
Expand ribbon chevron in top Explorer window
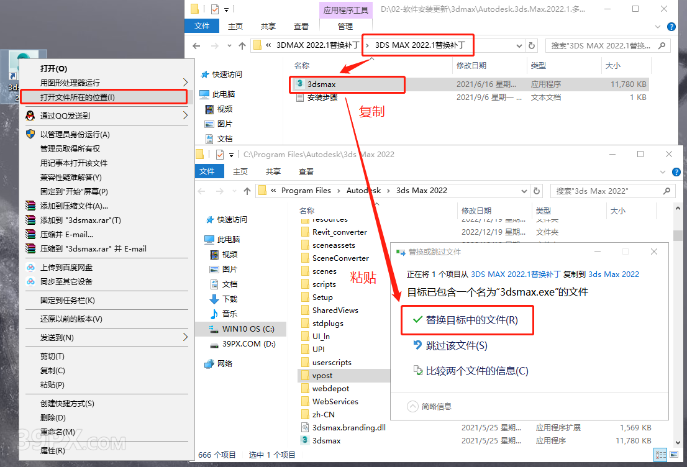[658, 27]
